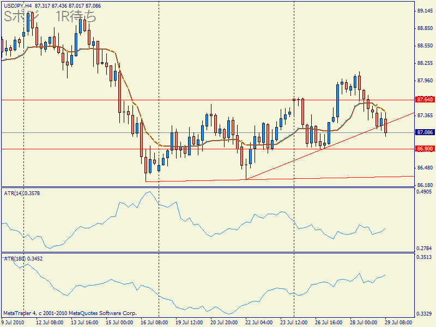Click the 88.255 price scale value

click(424, 63)
